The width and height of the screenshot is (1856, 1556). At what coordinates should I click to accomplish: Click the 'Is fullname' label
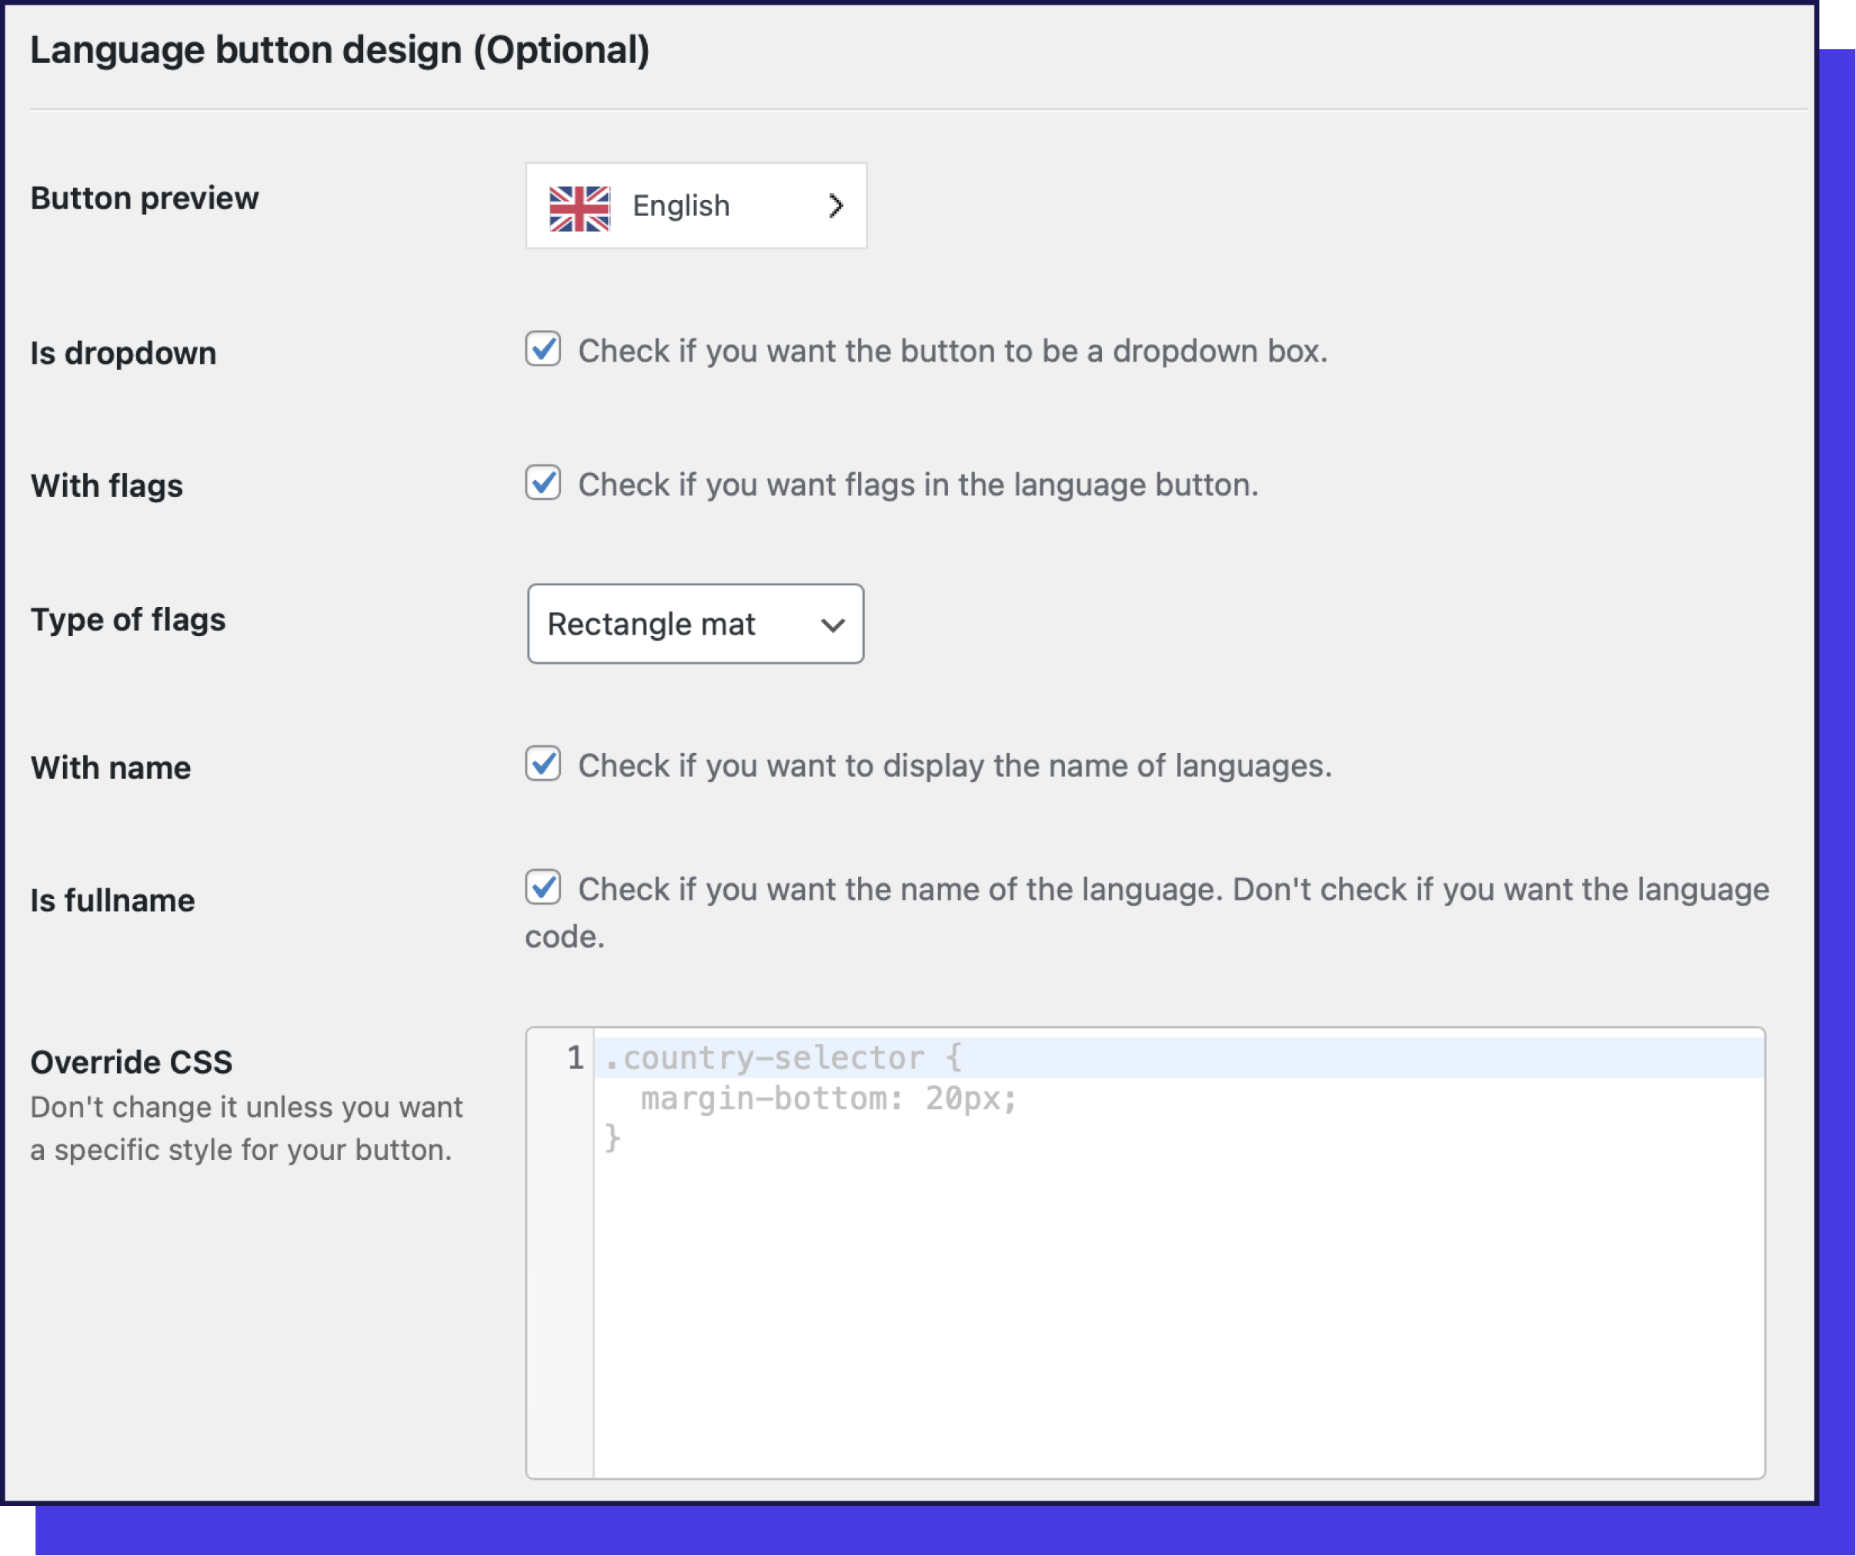coord(112,899)
